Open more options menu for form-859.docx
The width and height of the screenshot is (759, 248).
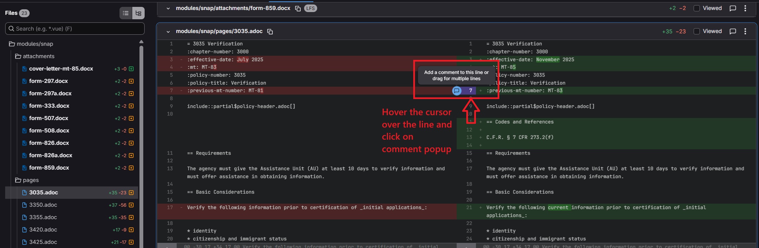(x=745, y=8)
